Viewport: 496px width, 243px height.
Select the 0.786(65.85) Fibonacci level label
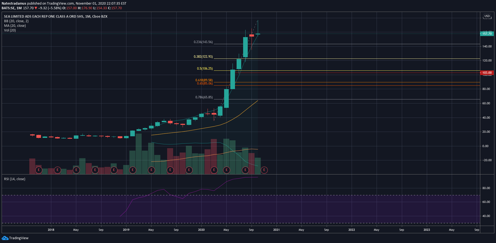204,97
